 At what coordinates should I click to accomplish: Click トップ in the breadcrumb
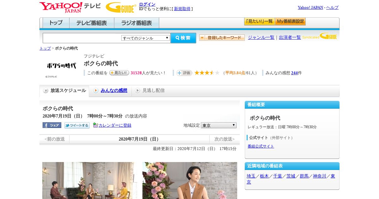[45, 48]
